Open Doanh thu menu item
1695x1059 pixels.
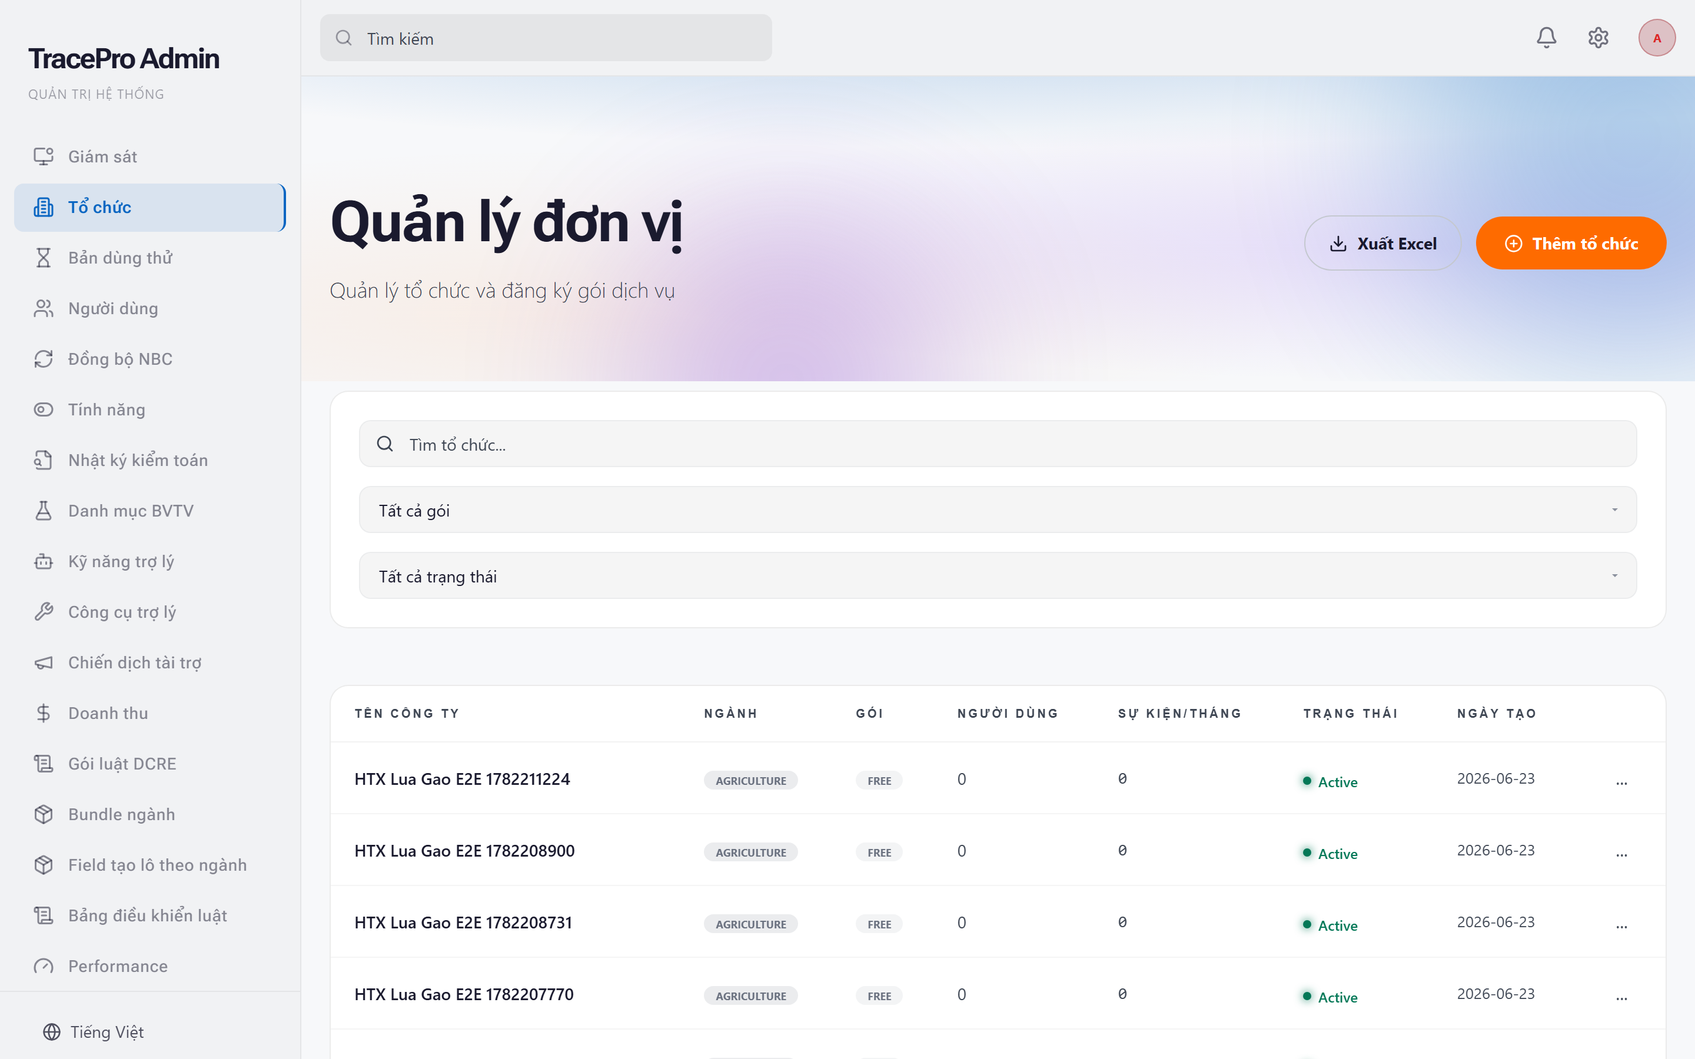tap(150, 713)
